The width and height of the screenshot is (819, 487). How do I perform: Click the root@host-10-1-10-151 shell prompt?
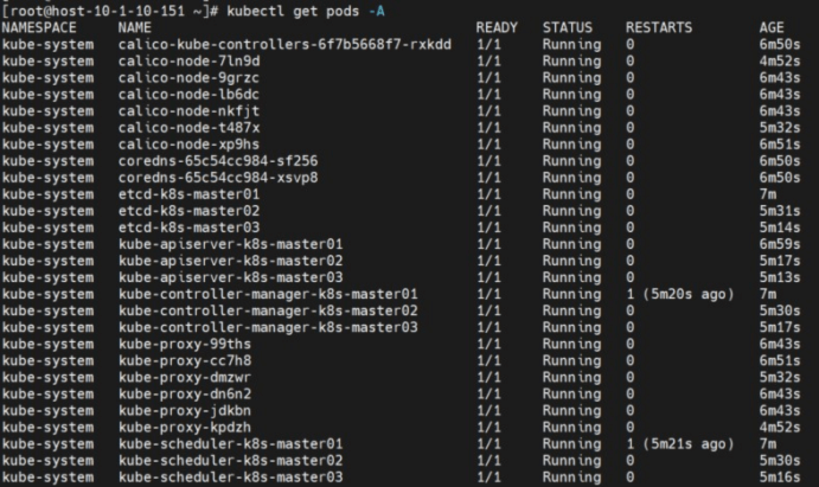click(x=105, y=11)
